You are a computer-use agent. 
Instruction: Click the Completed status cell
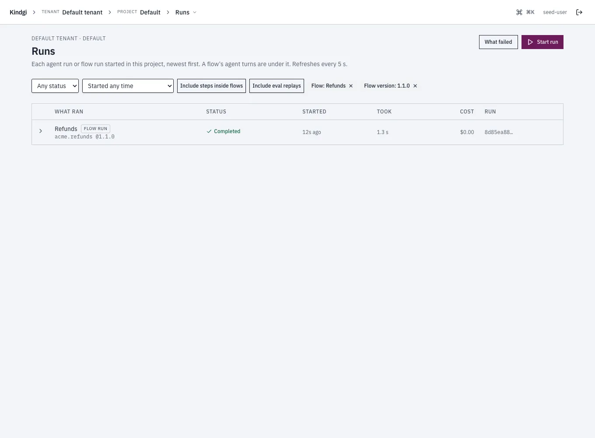pyautogui.click(x=223, y=131)
